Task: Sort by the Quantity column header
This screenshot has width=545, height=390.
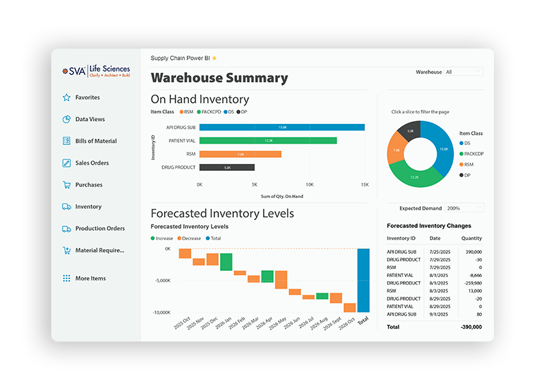Action: click(x=471, y=238)
